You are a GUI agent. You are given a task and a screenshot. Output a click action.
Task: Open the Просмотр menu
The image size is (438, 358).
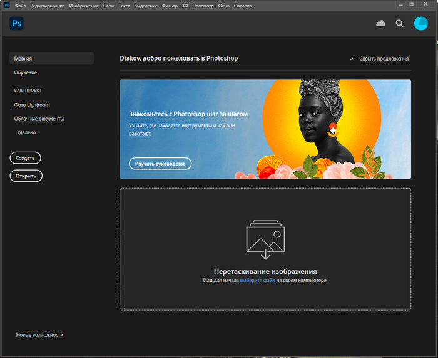coord(203,6)
